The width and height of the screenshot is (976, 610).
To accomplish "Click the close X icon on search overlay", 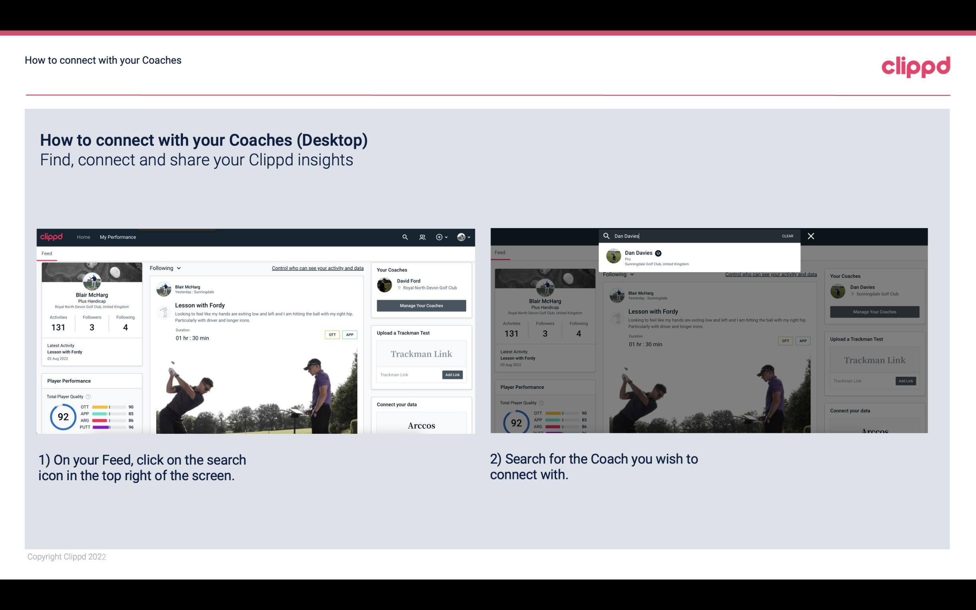I will coord(811,236).
